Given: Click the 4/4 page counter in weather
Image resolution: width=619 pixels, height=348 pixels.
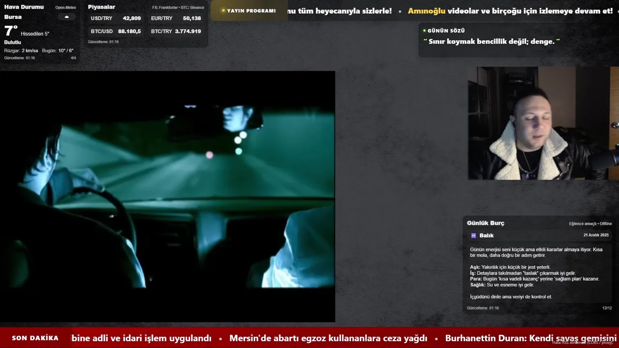Looking at the screenshot, I should click(x=74, y=58).
